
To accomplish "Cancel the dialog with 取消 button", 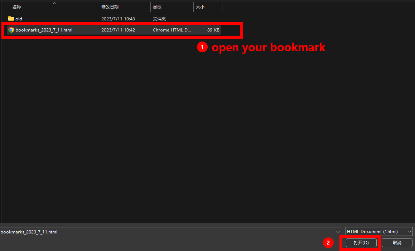I will (x=397, y=243).
